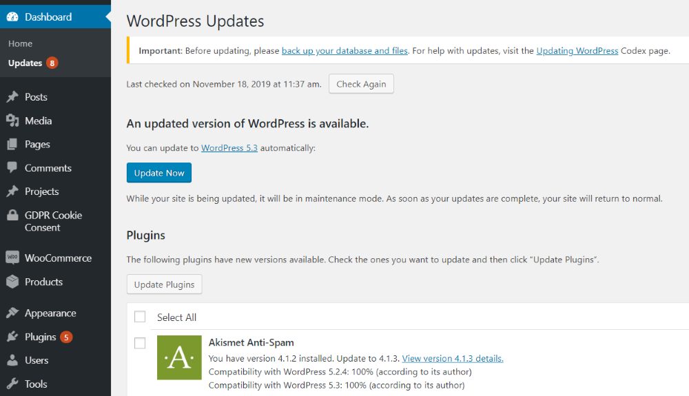Check the Akismet Anti-Spam checkbox
This screenshot has width=689, height=396.
coord(140,343)
